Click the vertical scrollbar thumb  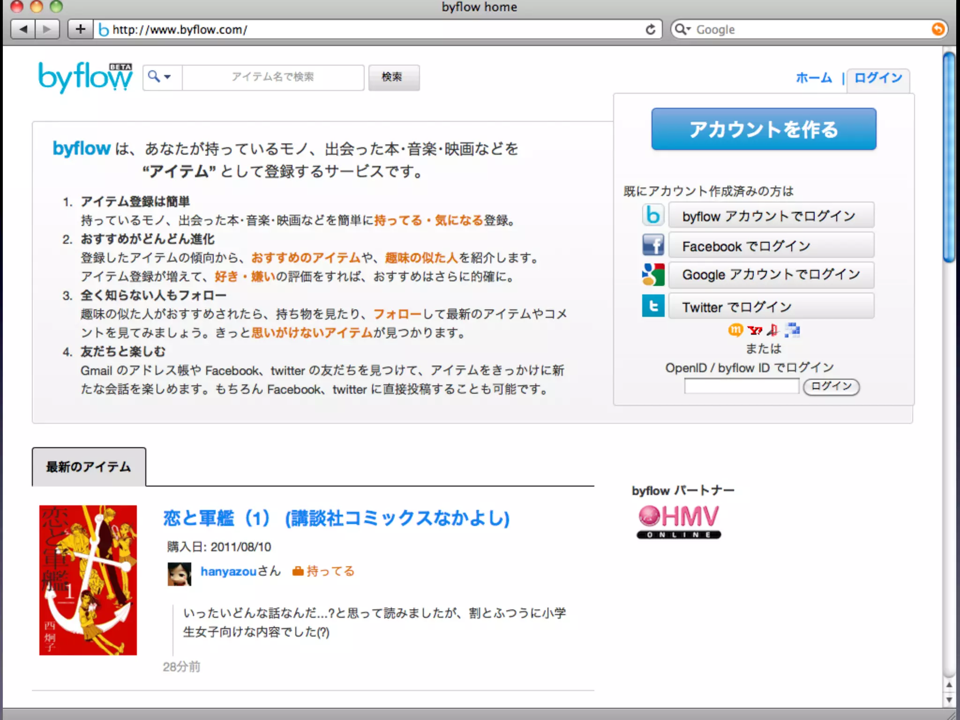click(949, 157)
